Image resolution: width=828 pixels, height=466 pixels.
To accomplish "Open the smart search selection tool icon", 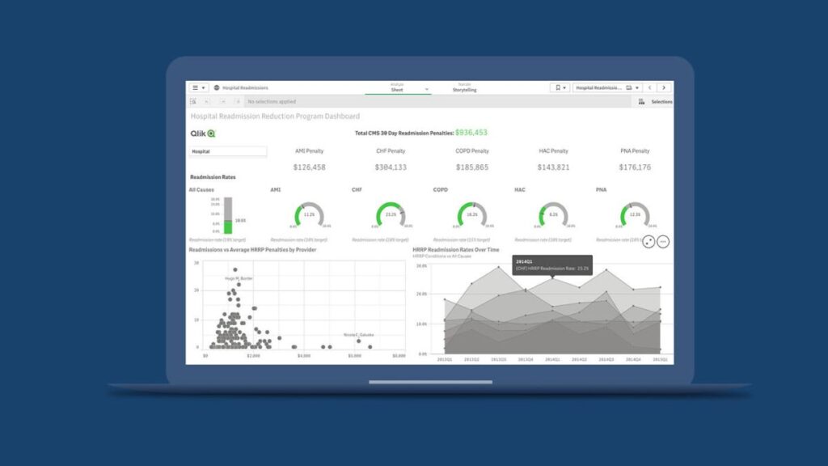I will (x=193, y=101).
